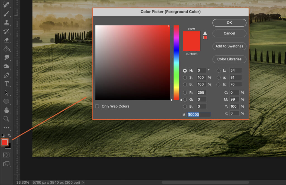Click the Add to Swatches button
The width and height of the screenshot is (286, 185).
[x=229, y=46]
